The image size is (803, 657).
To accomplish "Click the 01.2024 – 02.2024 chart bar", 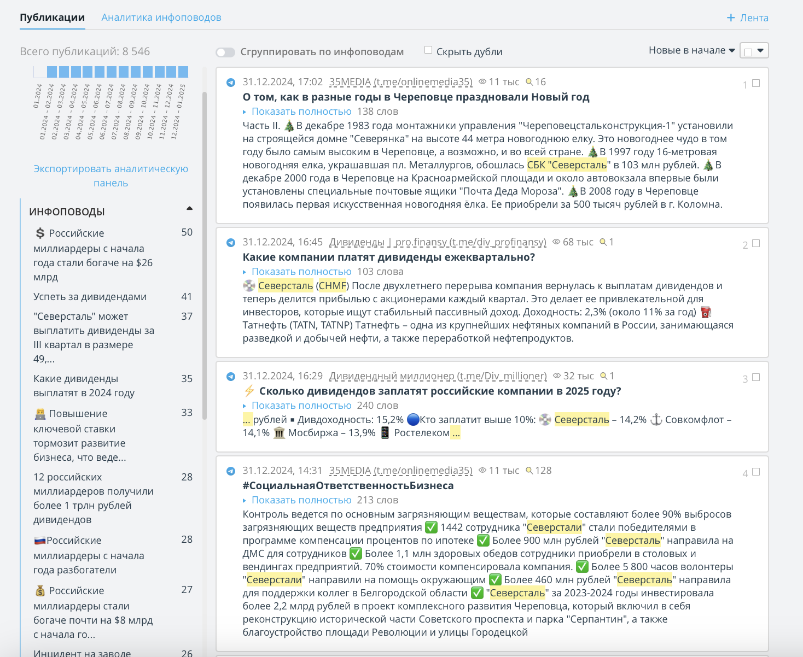I will pyautogui.click(x=52, y=72).
